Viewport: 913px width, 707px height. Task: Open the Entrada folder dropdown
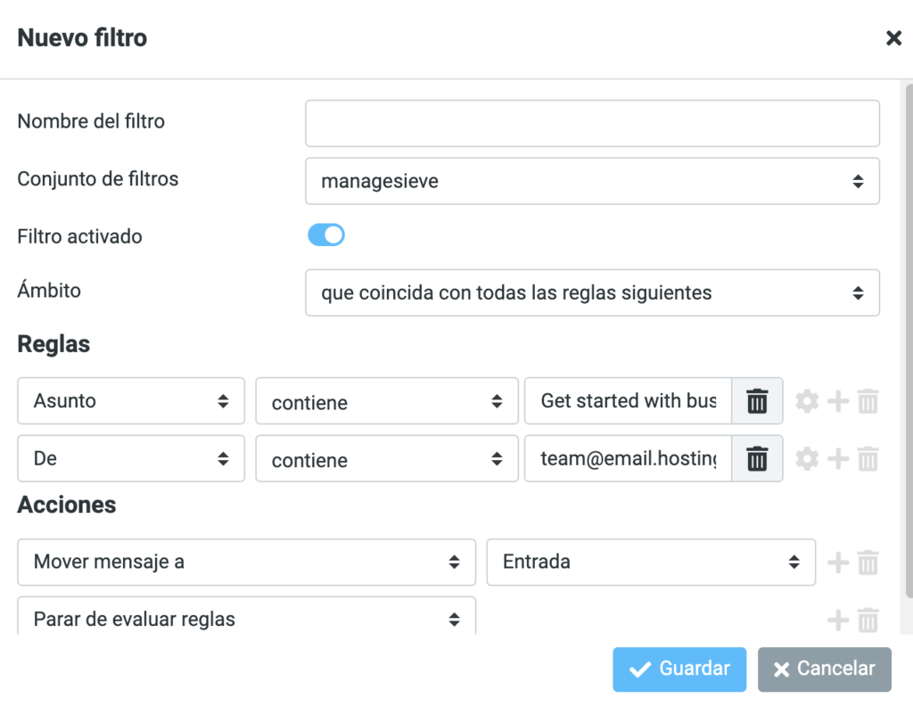(x=651, y=563)
